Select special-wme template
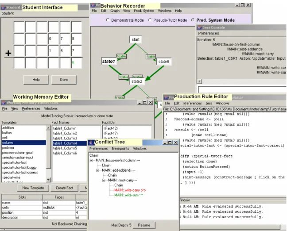The image size is (287, 231). [x=24, y=177]
